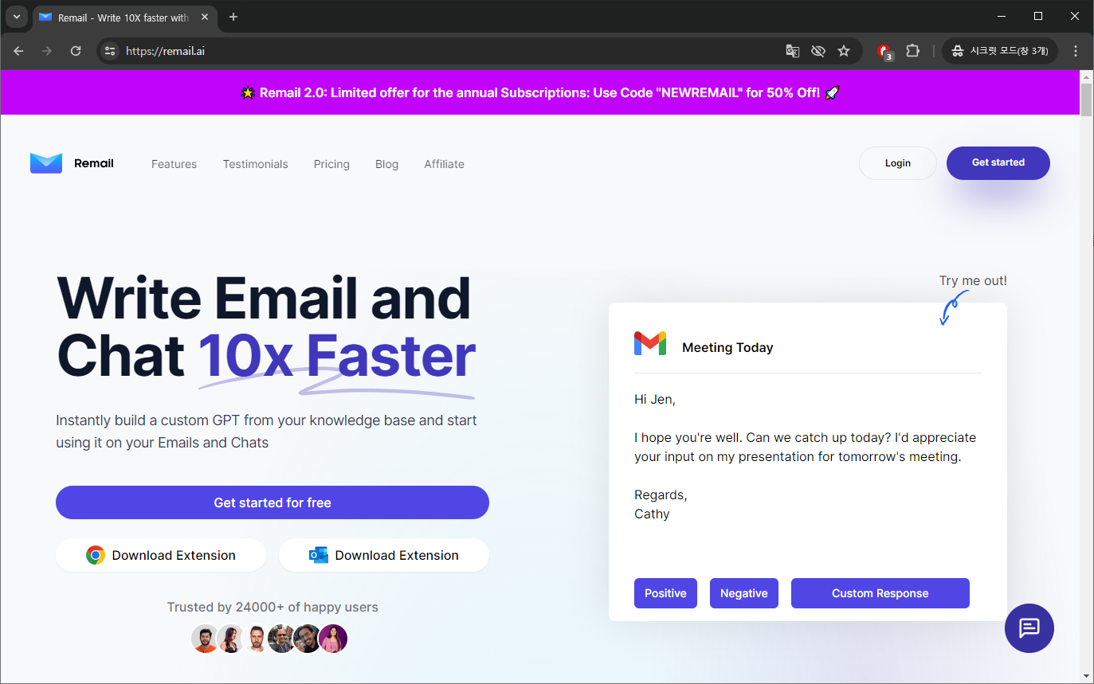Open the Affiliate page

pos(444,164)
